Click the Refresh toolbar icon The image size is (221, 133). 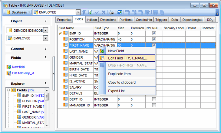[x=90, y=12]
